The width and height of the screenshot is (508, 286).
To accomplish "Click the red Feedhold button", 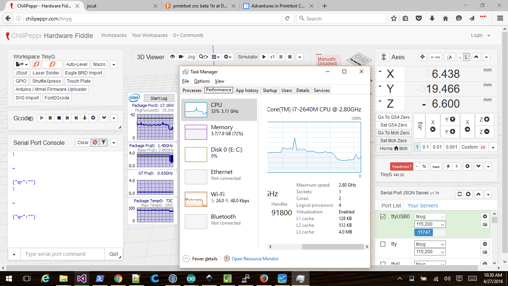I will pyautogui.click(x=401, y=166).
